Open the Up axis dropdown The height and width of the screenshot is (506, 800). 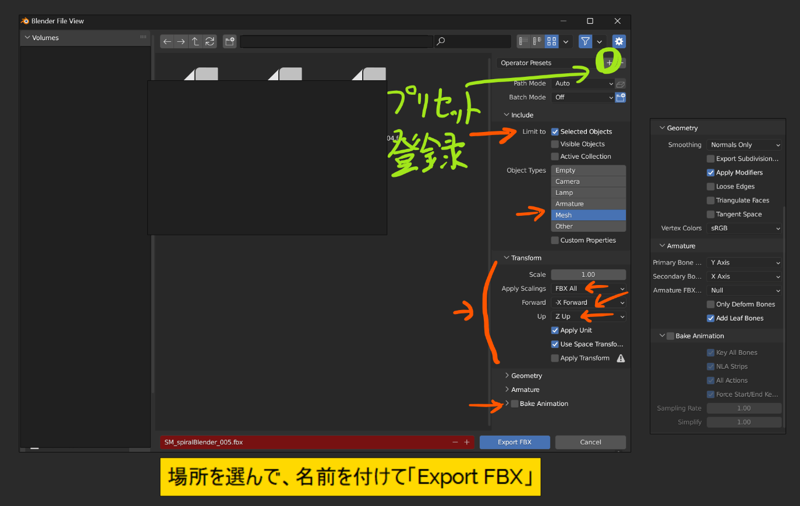click(589, 316)
